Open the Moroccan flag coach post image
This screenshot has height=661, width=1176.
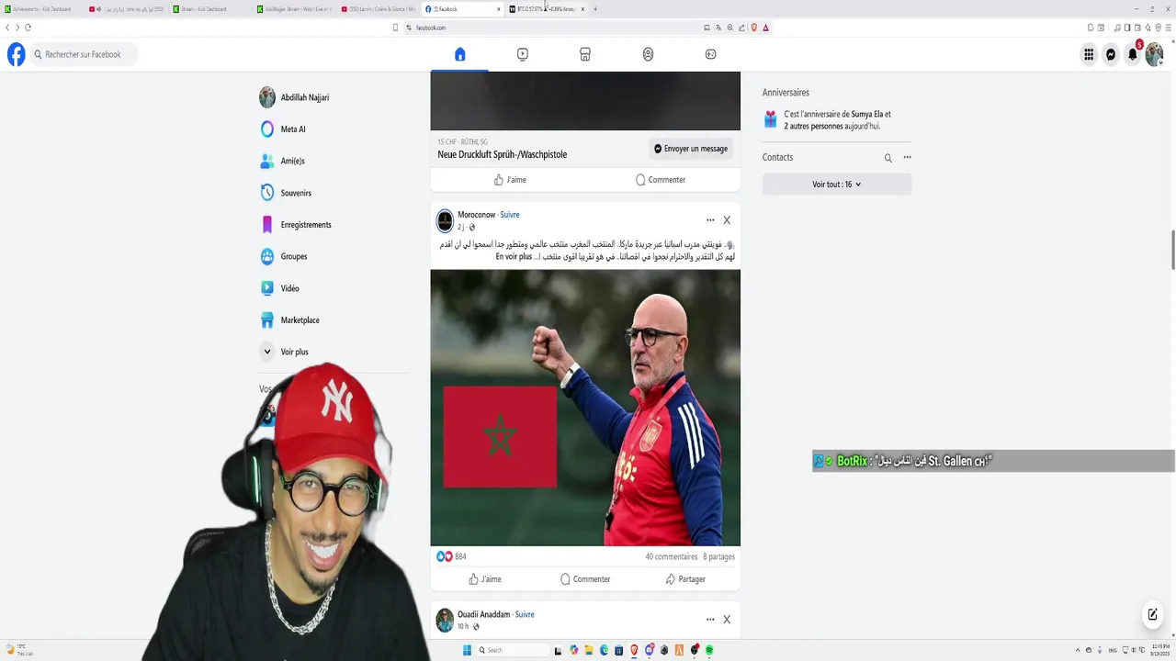[585, 408]
